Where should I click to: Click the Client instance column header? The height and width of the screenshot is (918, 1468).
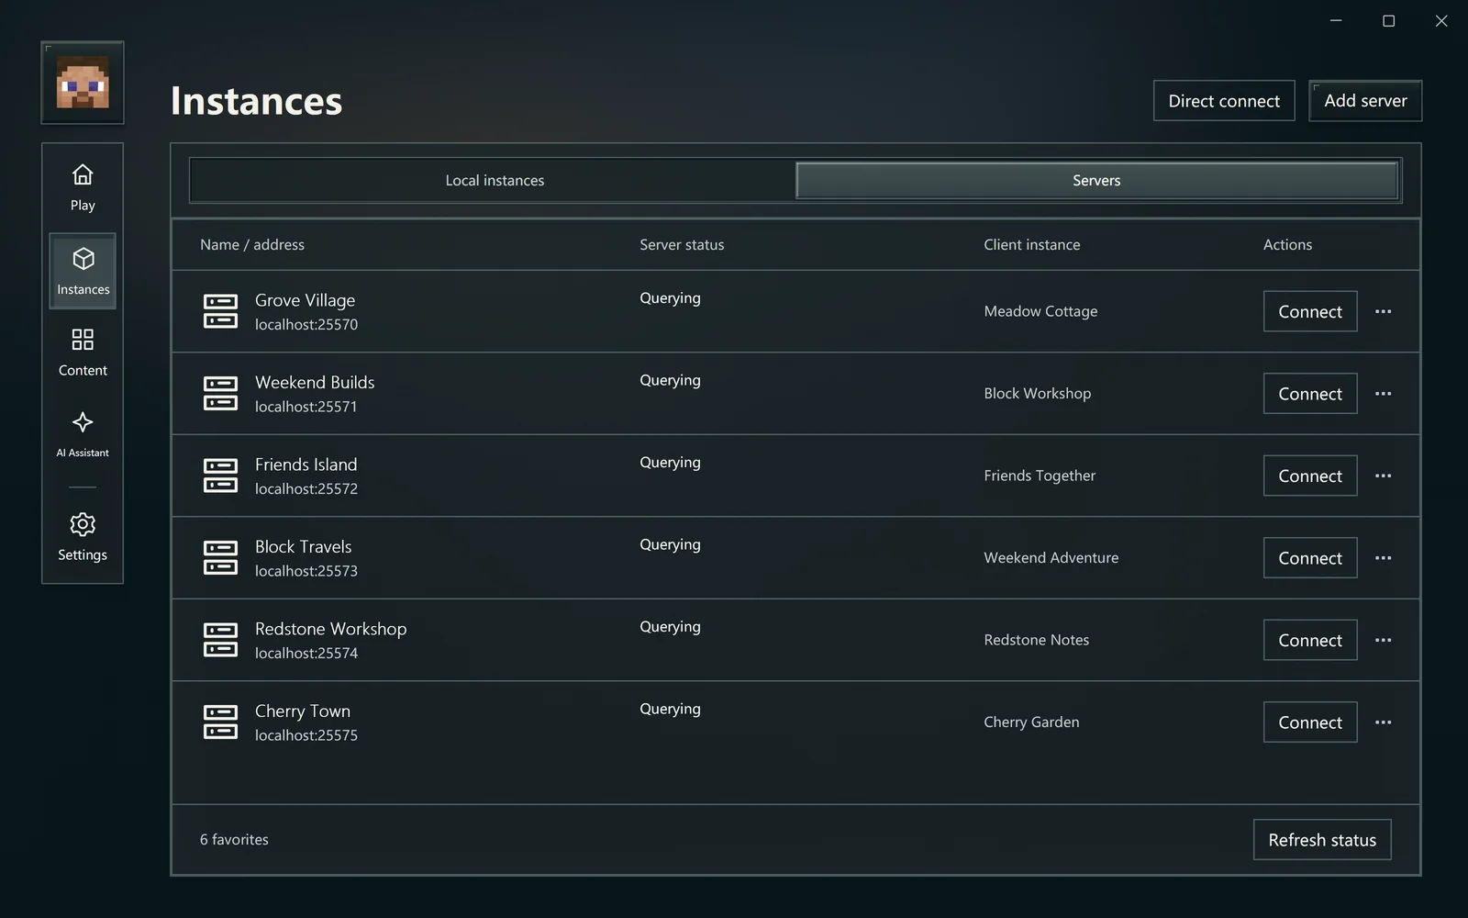(1032, 244)
